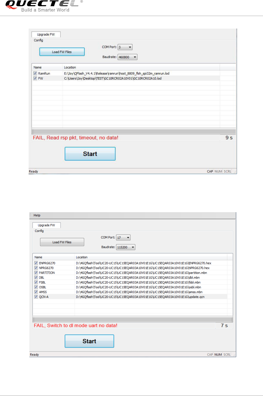The height and width of the screenshot is (396, 263).
Task: Click progress bar above 'Switch to dl mode' message
Action: [133, 319]
